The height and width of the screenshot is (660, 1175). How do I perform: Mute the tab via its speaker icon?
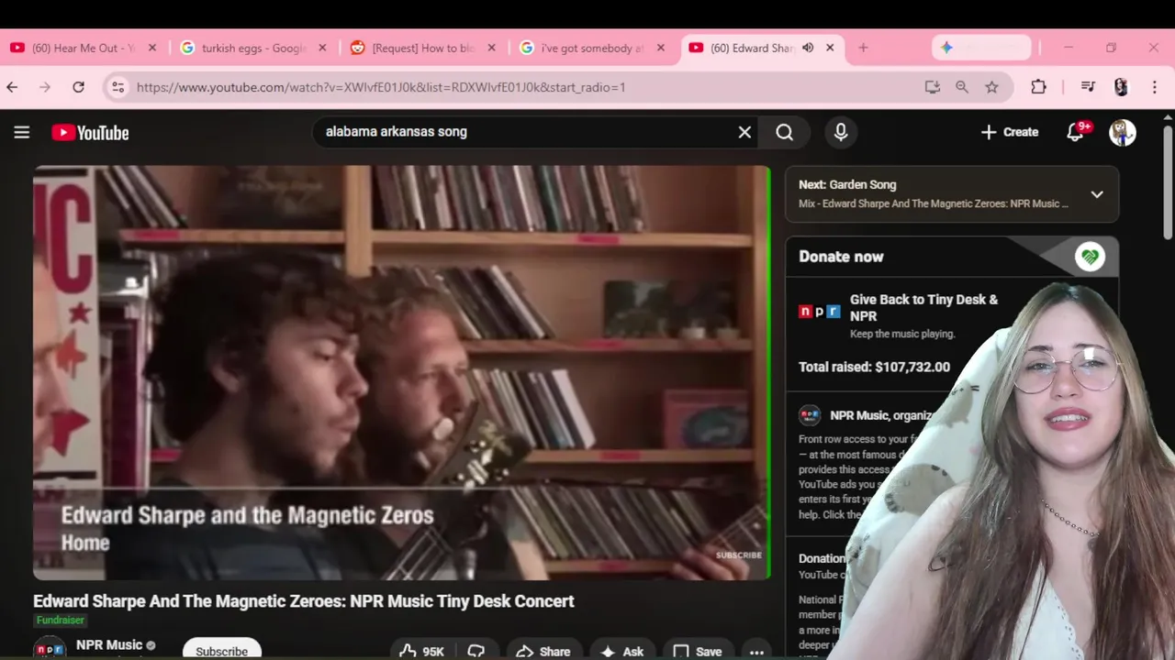pos(808,48)
